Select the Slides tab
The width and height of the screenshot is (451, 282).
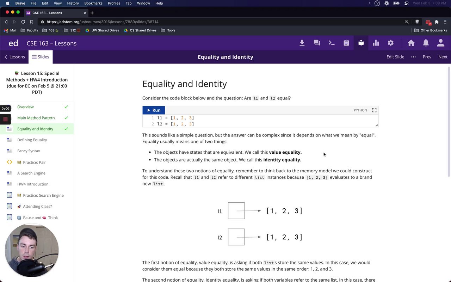(41, 57)
